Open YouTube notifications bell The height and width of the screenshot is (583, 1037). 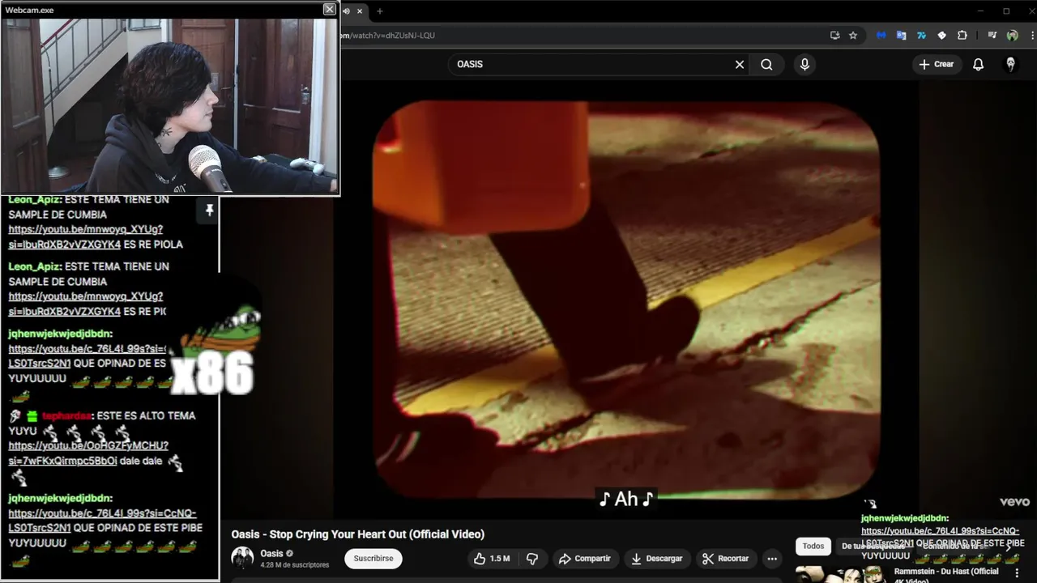coord(978,64)
